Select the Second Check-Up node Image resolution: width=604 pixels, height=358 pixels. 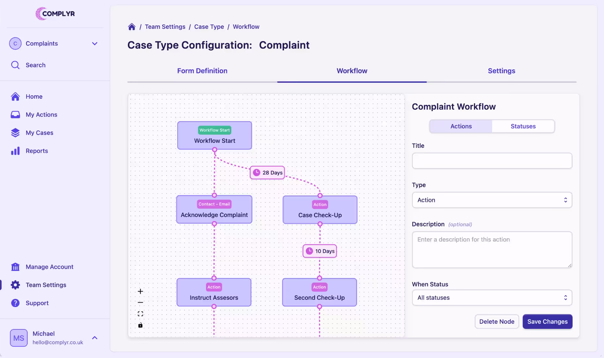[x=320, y=292]
